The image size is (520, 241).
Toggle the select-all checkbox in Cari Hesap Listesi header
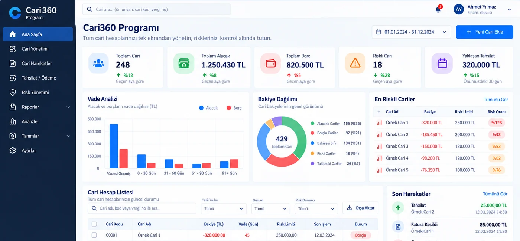(x=94, y=224)
